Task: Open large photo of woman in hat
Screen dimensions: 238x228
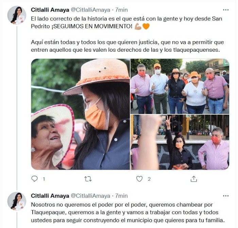Action: (81, 114)
